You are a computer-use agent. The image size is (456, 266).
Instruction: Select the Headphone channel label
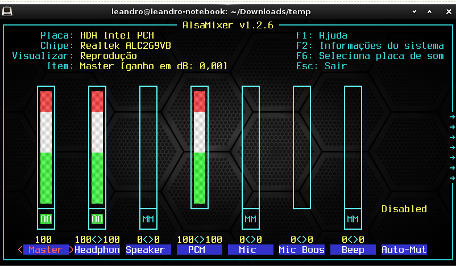97,250
